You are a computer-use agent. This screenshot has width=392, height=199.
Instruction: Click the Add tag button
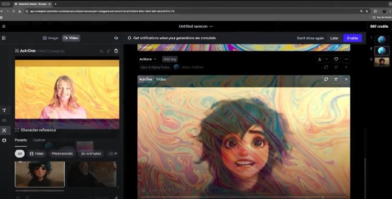tap(170, 59)
